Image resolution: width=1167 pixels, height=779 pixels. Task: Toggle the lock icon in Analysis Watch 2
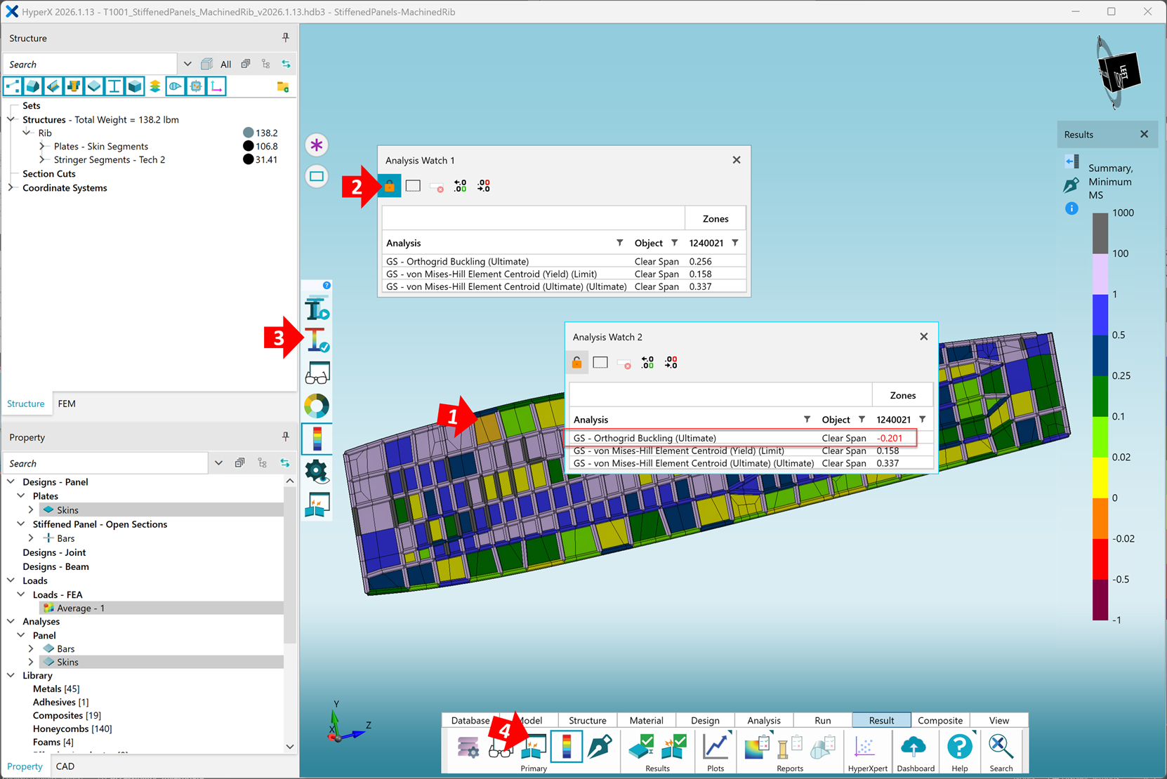point(576,363)
